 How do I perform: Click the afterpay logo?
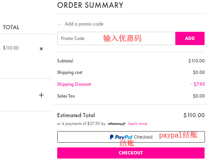point(117,124)
